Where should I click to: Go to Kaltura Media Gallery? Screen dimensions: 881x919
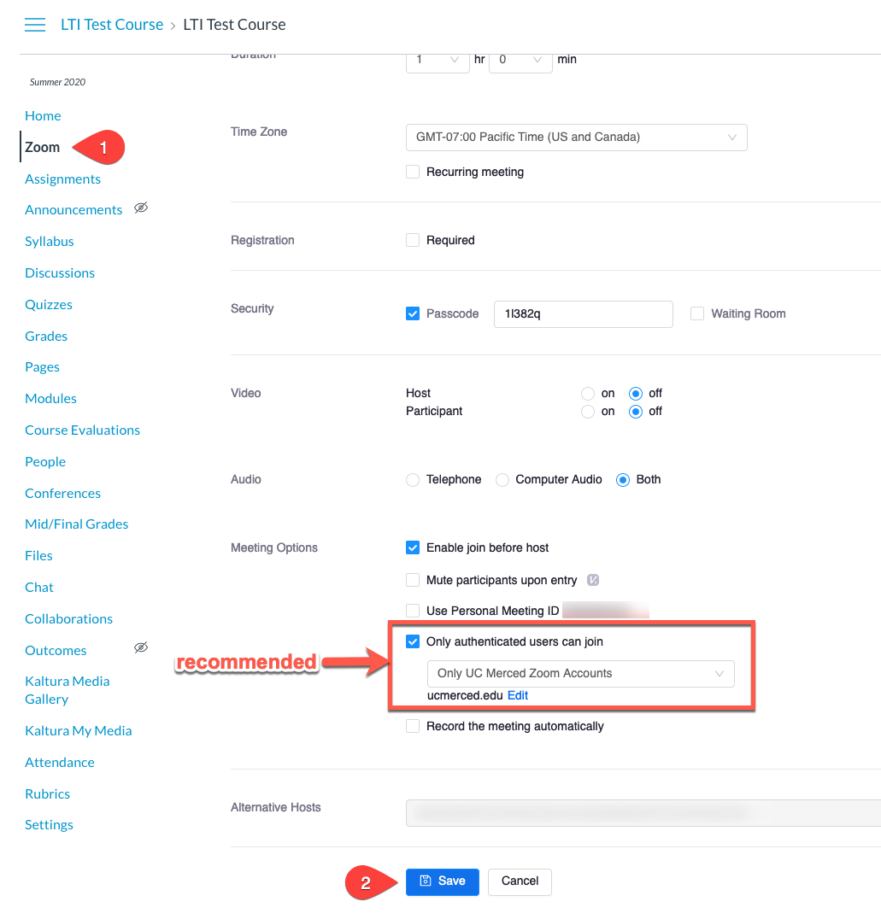pos(67,690)
